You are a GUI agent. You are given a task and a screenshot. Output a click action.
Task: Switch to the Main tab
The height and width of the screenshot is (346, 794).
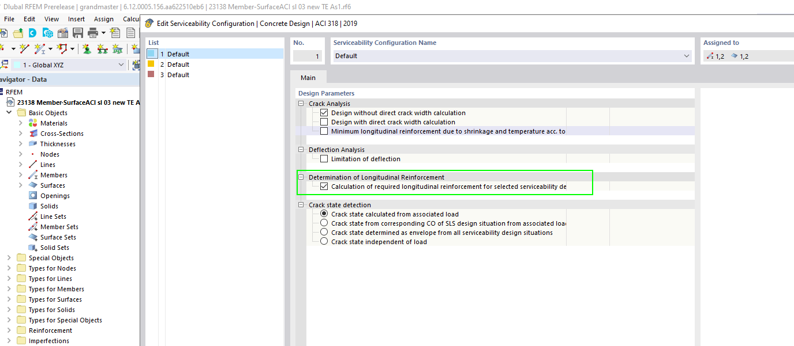point(308,77)
